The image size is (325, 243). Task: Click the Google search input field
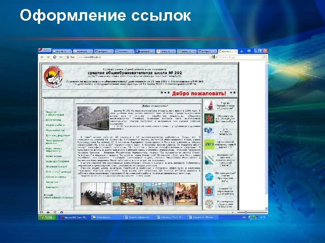tap(240, 57)
